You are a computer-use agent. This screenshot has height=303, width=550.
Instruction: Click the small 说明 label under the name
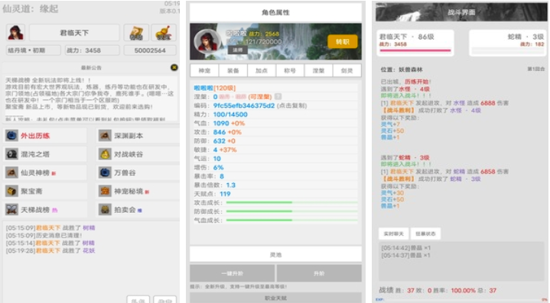(237, 50)
